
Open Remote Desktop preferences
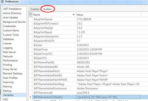coord(13,73)
